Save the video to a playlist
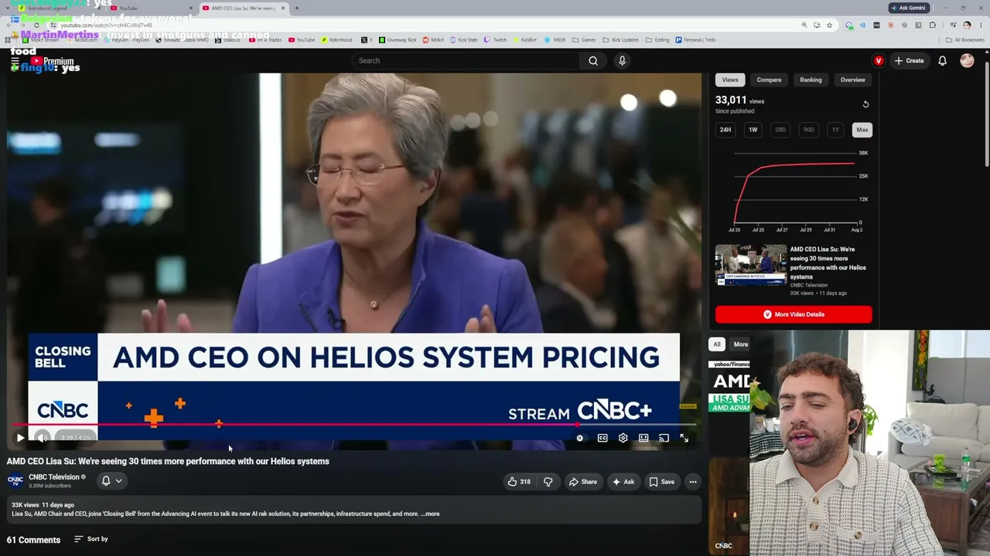This screenshot has height=556, width=990. [661, 482]
